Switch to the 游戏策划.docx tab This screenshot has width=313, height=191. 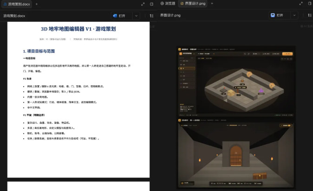pyautogui.click(x=17, y=4)
